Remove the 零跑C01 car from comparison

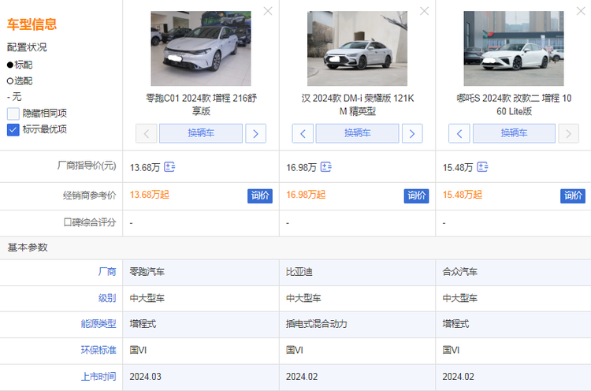tap(268, 11)
